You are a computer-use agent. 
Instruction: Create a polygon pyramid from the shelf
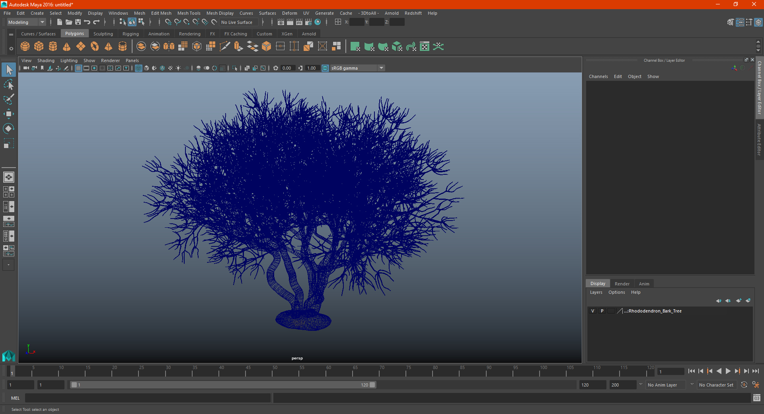109,47
